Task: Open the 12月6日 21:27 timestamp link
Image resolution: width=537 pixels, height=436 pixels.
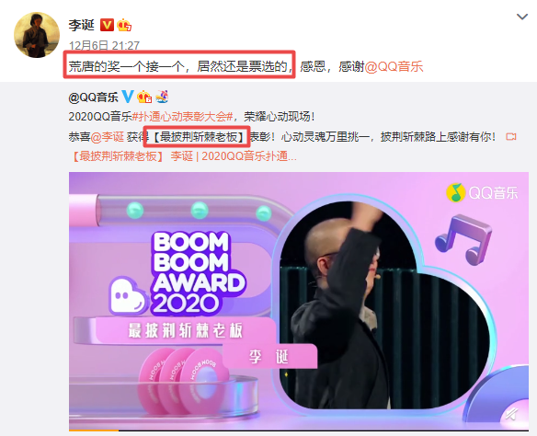Action: tap(104, 45)
